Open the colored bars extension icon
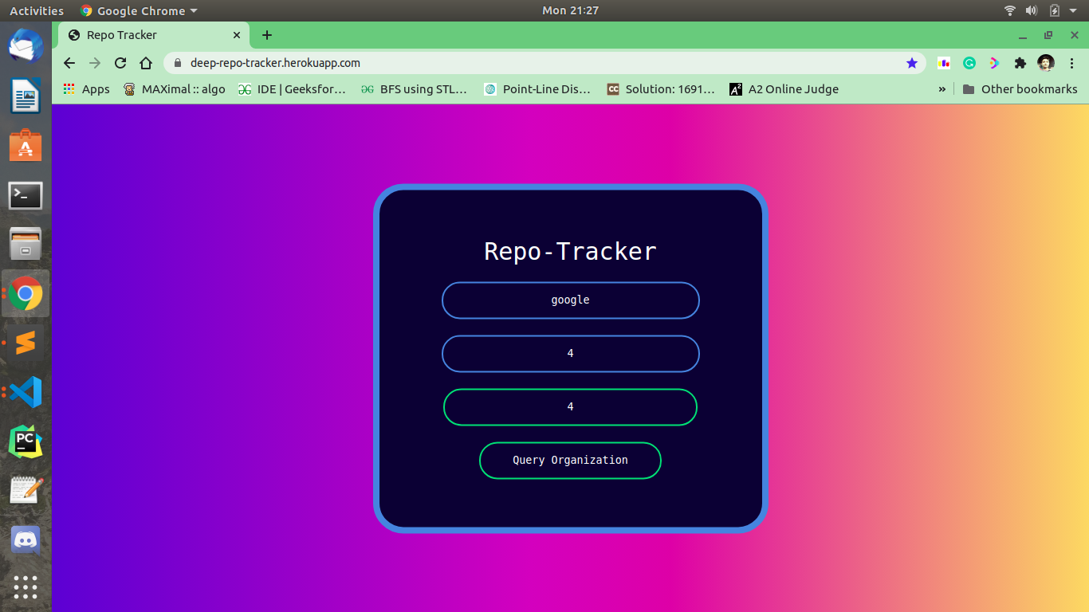The height and width of the screenshot is (612, 1089). [x=944, y=63]
